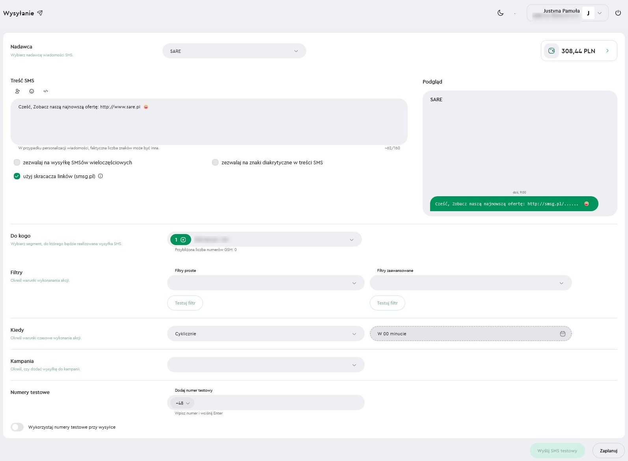This screenshot has width=628, height=461.
Task: Toggle use test numbers when sending
Action: click(x=17, y=427)
